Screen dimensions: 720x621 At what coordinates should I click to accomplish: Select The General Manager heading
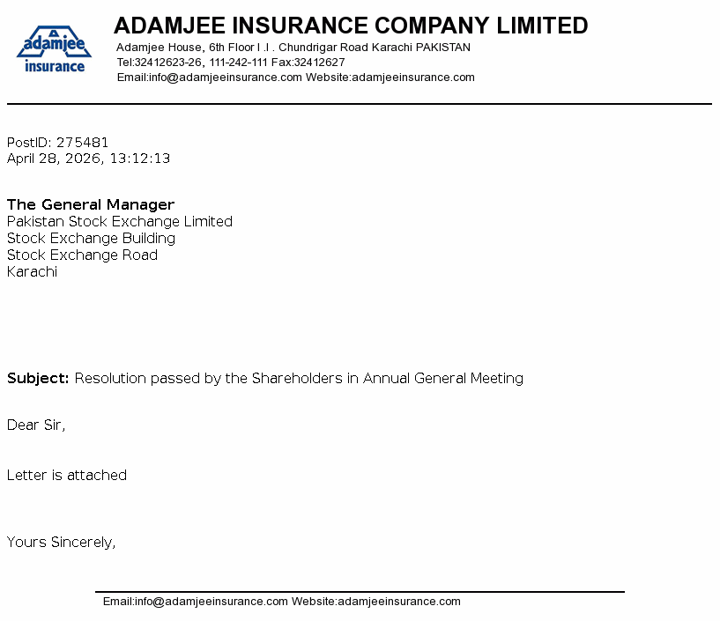pyautogui.click(x=91, y=204)
